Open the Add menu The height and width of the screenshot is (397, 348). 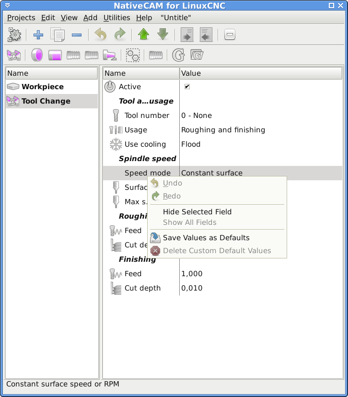(x=90, y=18)
